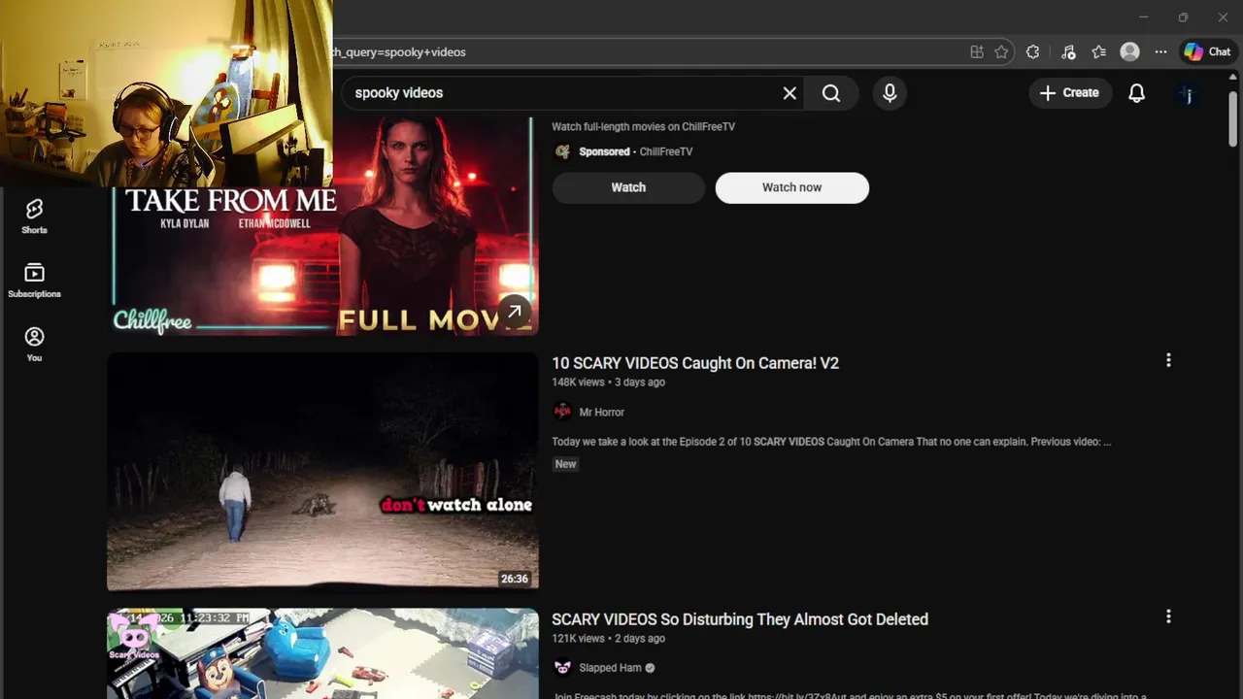Open the favorites list toolbar icon
Image resolution: width=1243 pixels, height=699 pixels.
1098,52
